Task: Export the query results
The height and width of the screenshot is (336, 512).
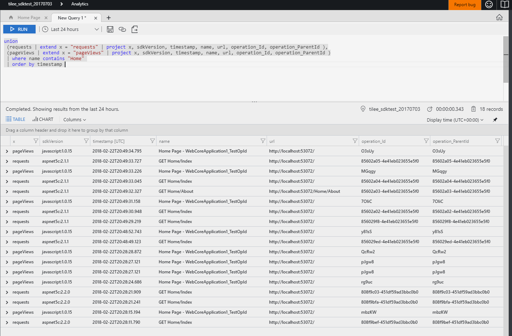Action: pos(135,29)
